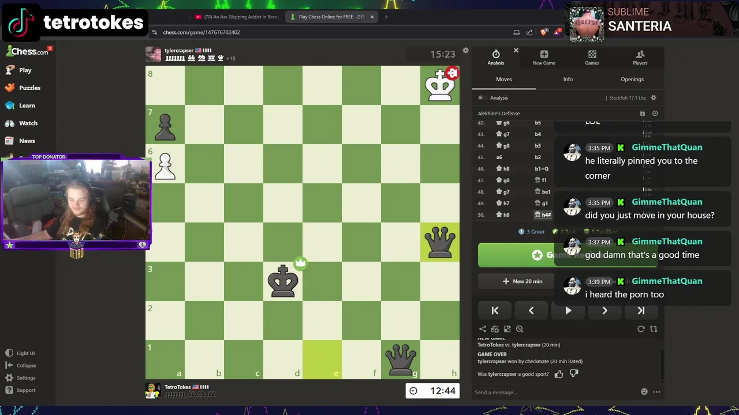Select move 46 b1=Q in move list
Screen dimensions: 739x415
tap(542, 169)
